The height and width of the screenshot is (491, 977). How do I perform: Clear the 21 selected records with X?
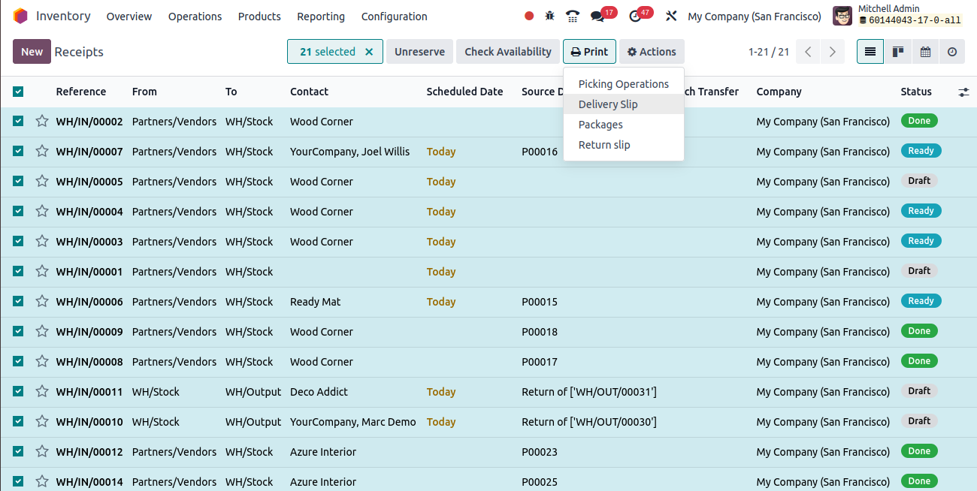coord(369,52)
